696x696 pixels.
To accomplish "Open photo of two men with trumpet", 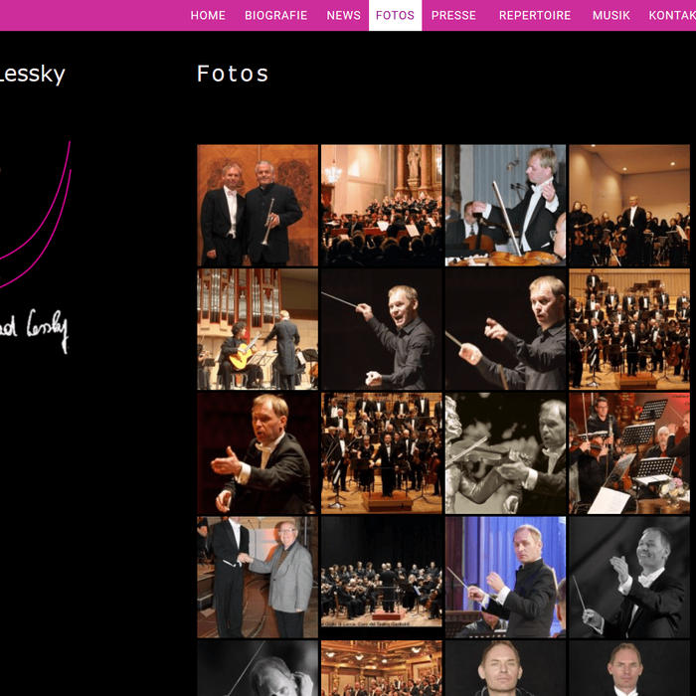I will tap(258, 205).
